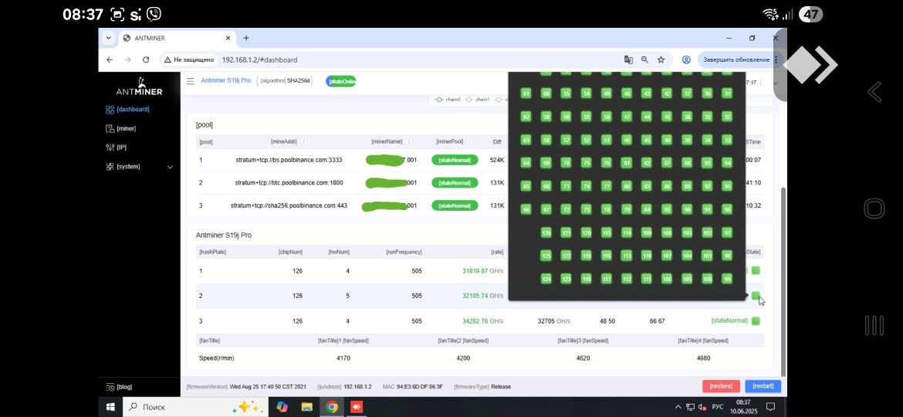Toggle the chain1 series in chart legend
Viewport: 903px width, 417px height.
(x=477, y=100)
